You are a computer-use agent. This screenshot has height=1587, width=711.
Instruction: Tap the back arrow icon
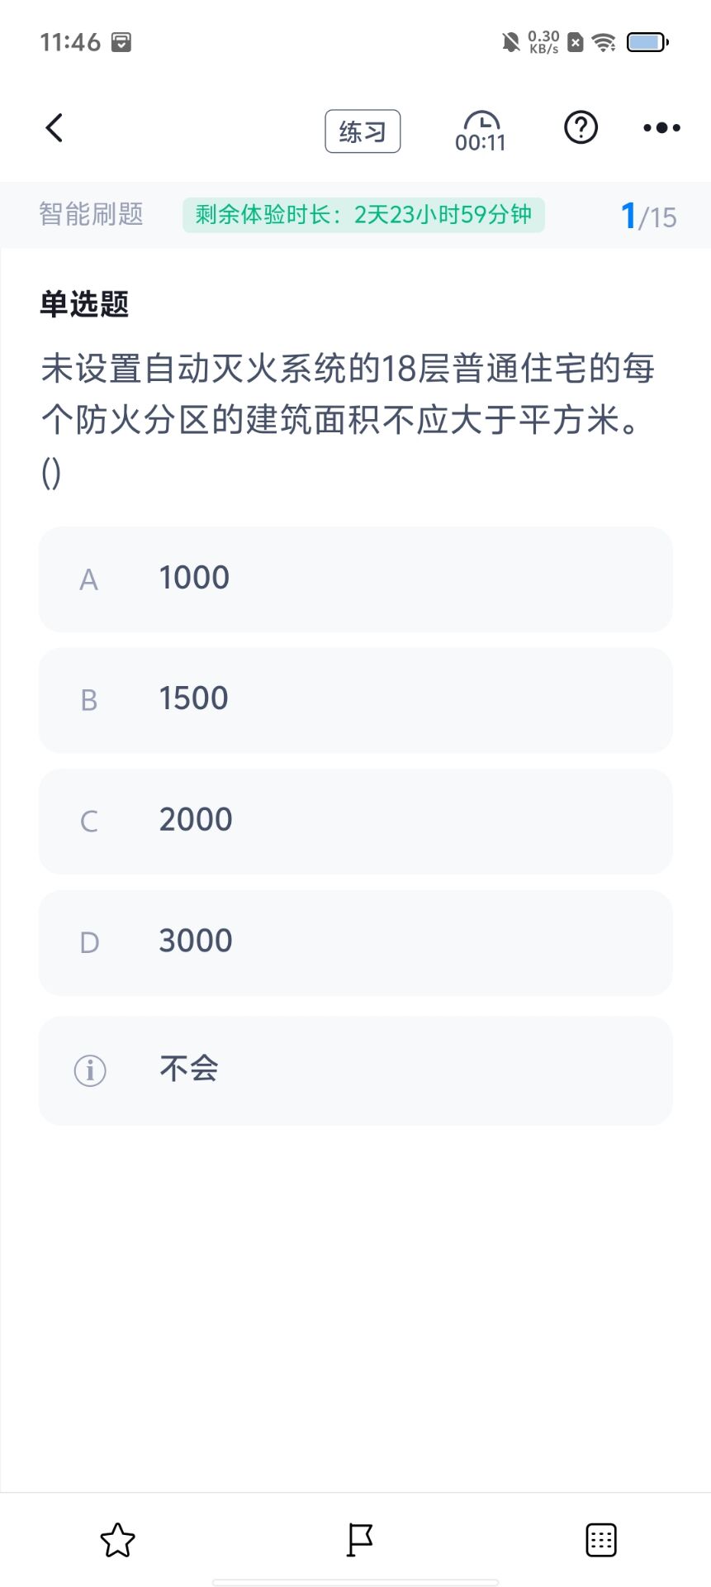(x=55, y=128)
